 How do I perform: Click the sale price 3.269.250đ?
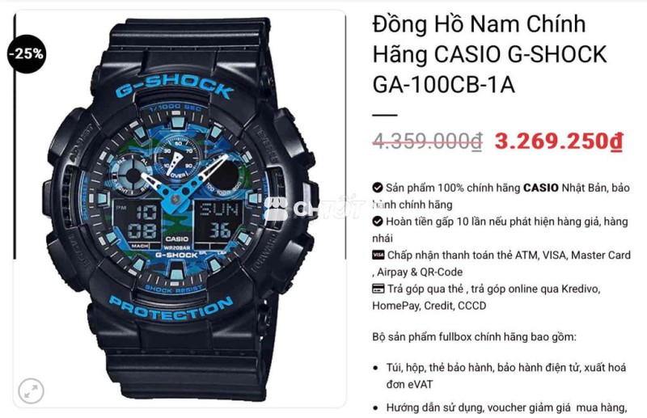click(x=558, y=141)
